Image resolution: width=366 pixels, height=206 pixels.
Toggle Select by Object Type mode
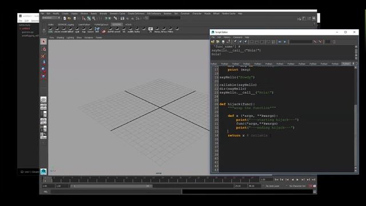point(89,18)
